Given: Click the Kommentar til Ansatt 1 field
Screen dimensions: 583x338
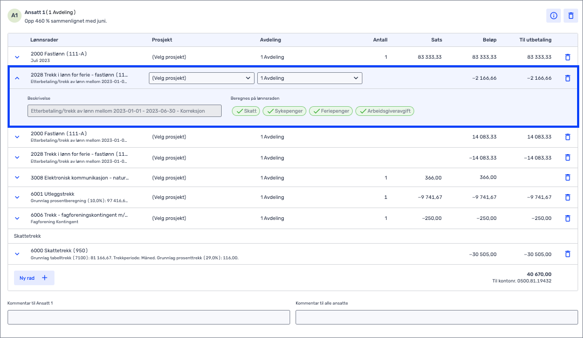Looking at the screenshot, I should [x=149, y=317].
